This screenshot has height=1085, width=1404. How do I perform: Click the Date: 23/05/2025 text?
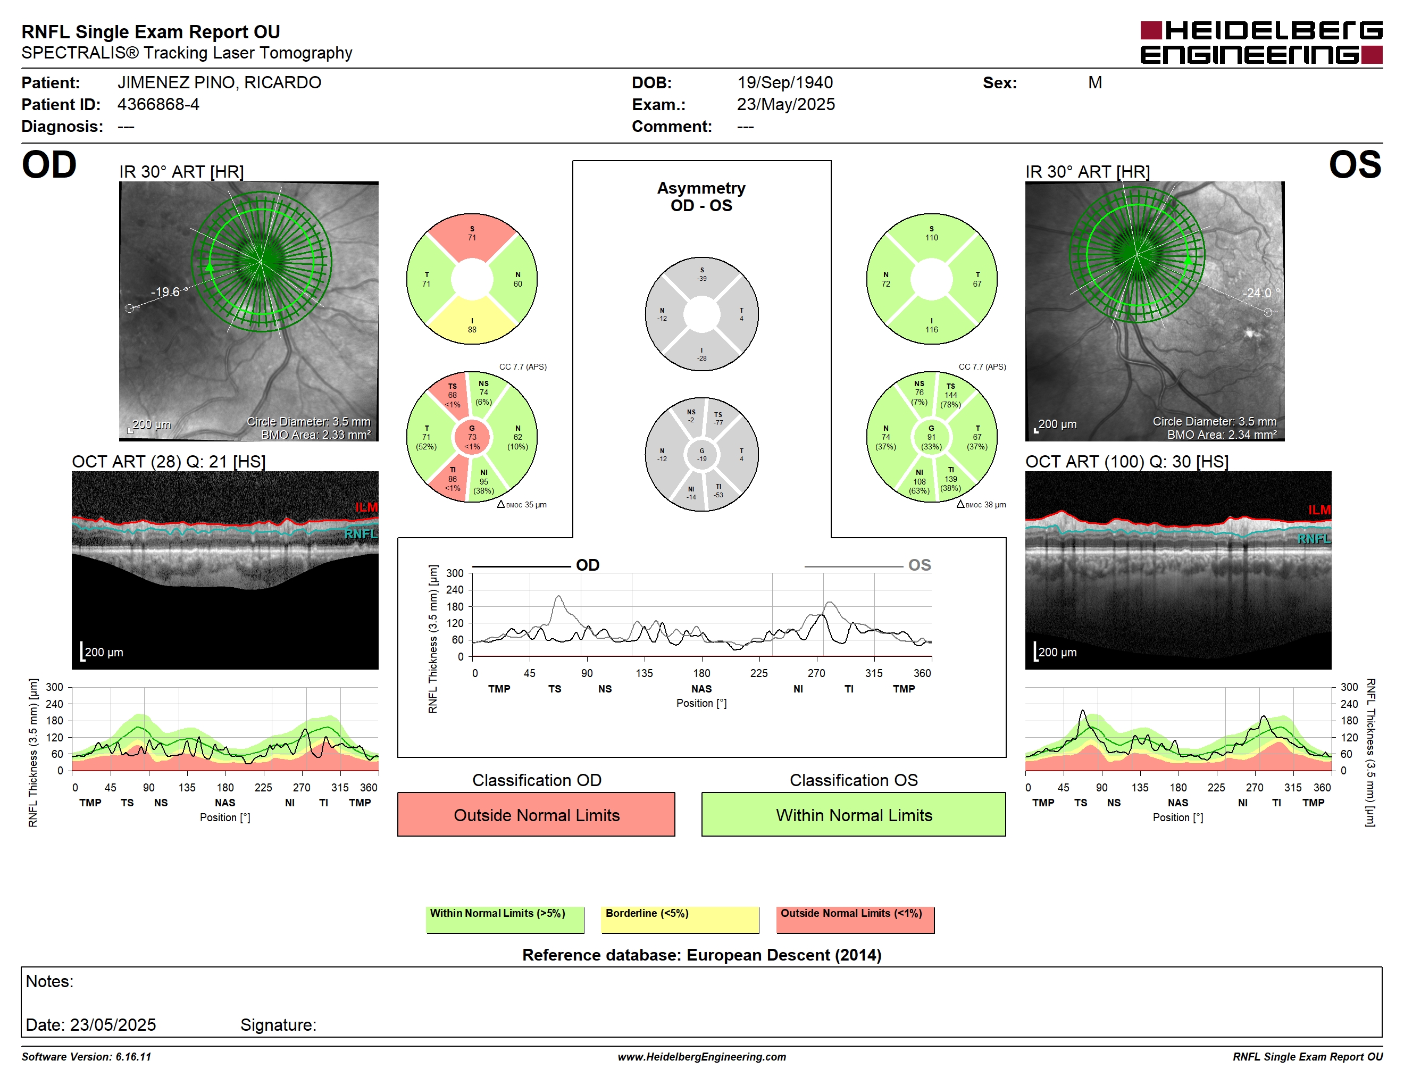coord(90,1024)
